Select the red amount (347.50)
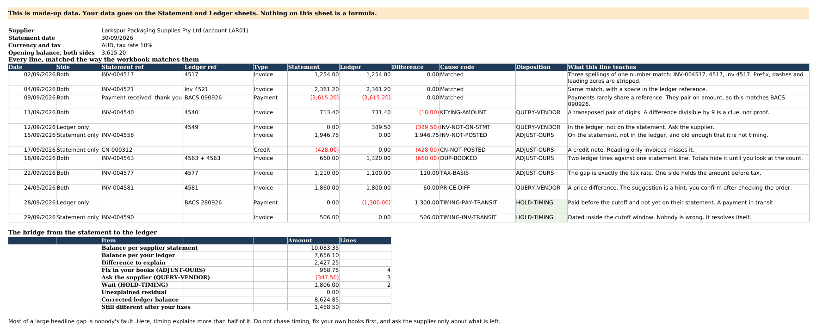This screenshot has width=817, height=332. (313, 277)
